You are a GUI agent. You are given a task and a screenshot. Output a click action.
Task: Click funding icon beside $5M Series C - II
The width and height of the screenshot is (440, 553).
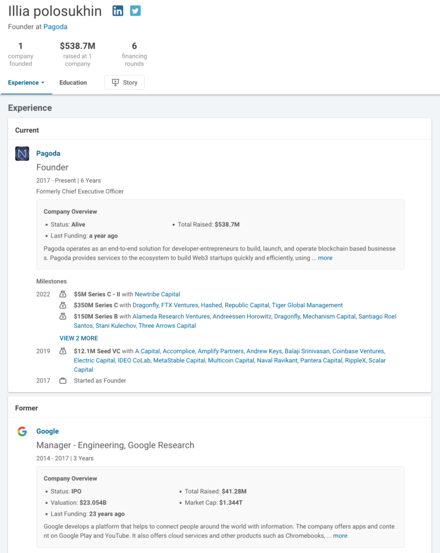[63, 294]
